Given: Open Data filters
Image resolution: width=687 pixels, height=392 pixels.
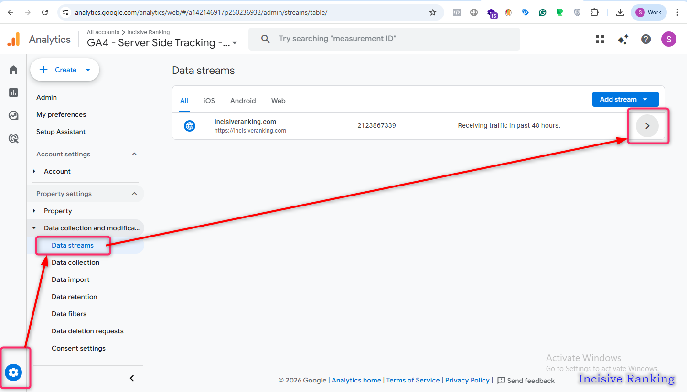Looking at the screenshot, I should point(69,314).
